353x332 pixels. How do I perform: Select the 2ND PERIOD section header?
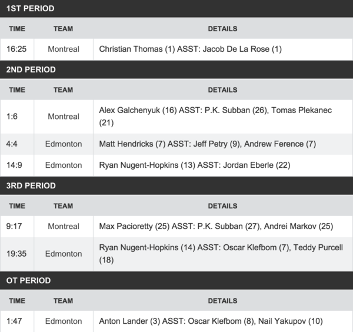(x=176, y=69)
